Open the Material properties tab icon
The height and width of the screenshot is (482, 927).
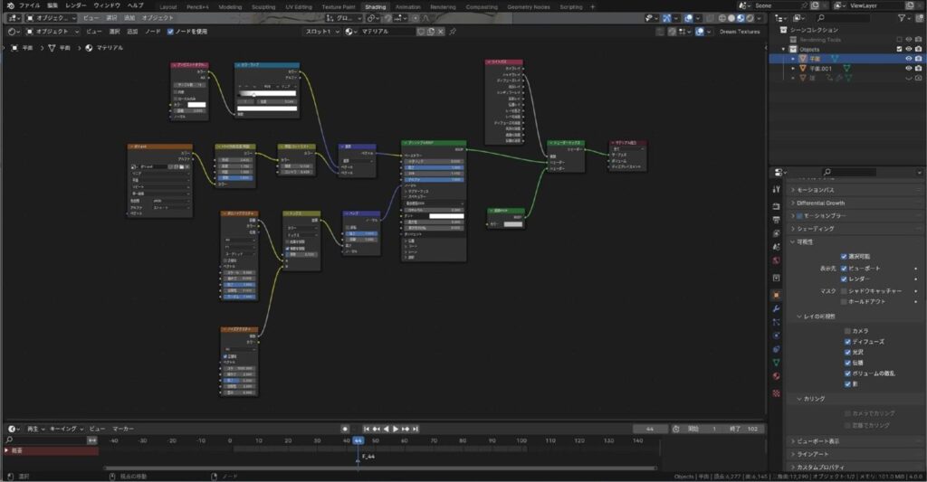pos(776,376)
